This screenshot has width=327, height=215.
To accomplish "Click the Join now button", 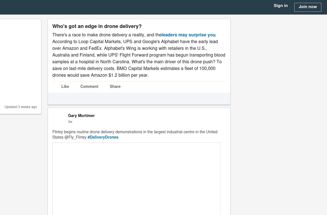I will pyautogui.click(x=308, y=7).
